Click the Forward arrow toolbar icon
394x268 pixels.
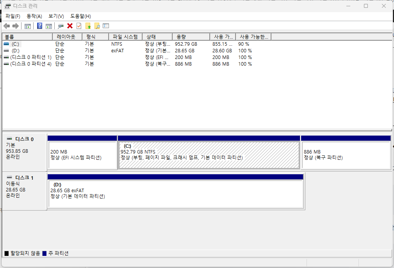pyautogui.click(x=16, y=26)
